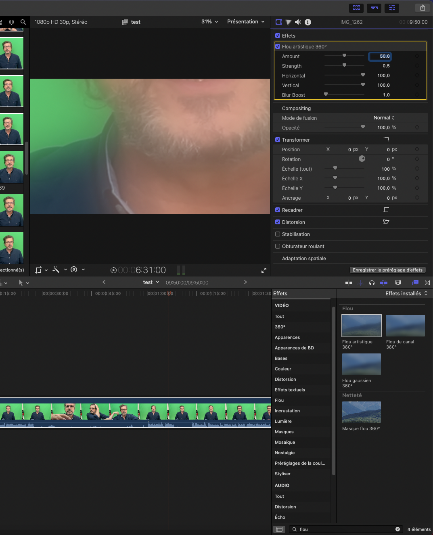
Task: Select Flou de canal 360° effect thumbnail
Action: [x=406, y=326]
